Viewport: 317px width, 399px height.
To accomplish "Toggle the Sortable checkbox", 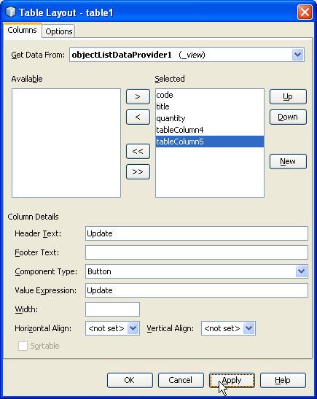I will [x=23, y=346].
